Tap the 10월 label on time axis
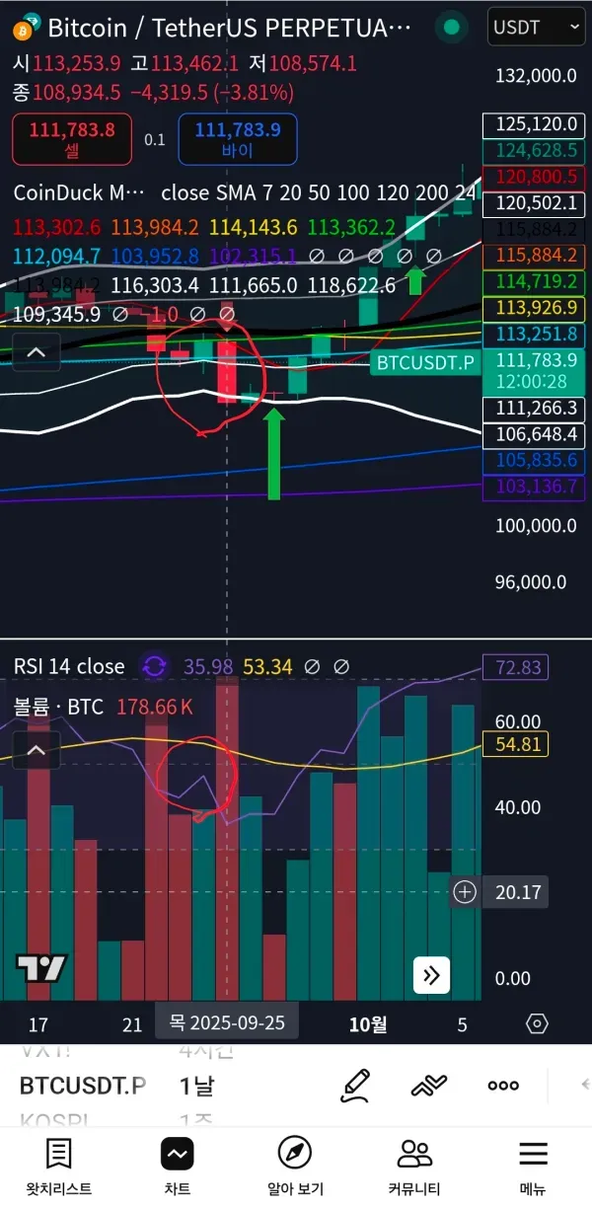Viewport: 592px width, 1206px height. coord(368,1024)
